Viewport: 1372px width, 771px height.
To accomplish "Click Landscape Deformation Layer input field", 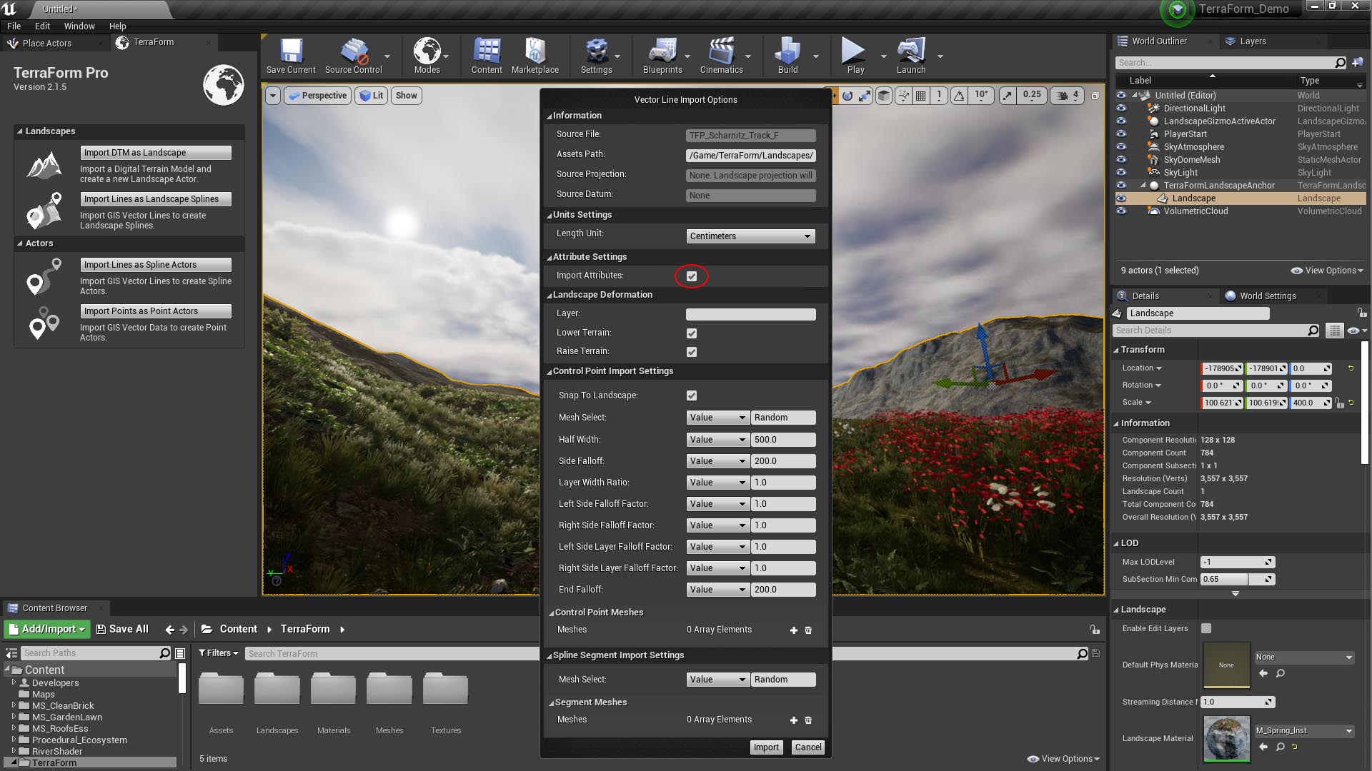I will pos(750,314).
